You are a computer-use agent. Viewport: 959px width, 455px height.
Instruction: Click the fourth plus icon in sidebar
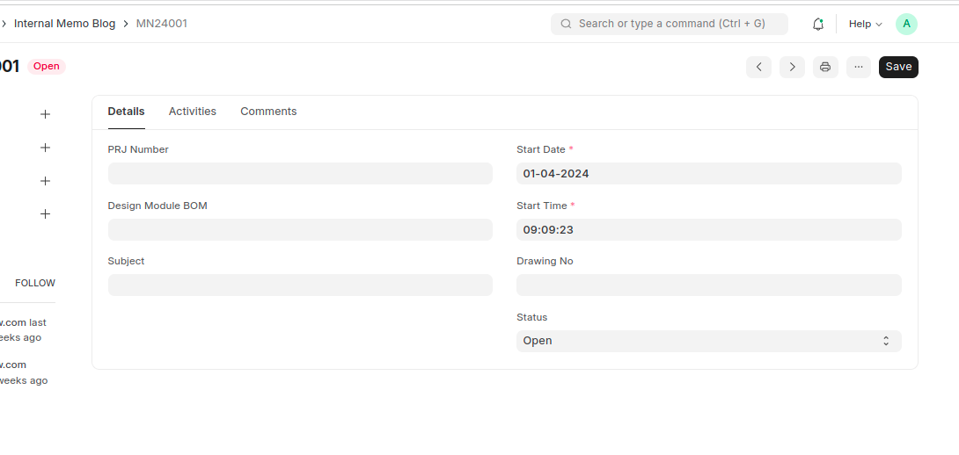pyautogui.click(x=46, y=214)
